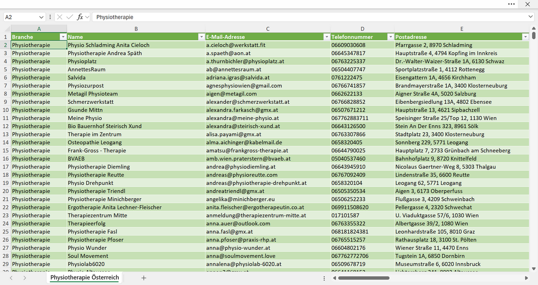Open the Name column filter dropdown
This screenshot has width=538, height=285.
click(201, 37)
